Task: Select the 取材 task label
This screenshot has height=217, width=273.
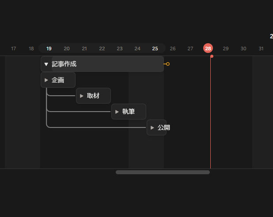Action: (93, 96)
